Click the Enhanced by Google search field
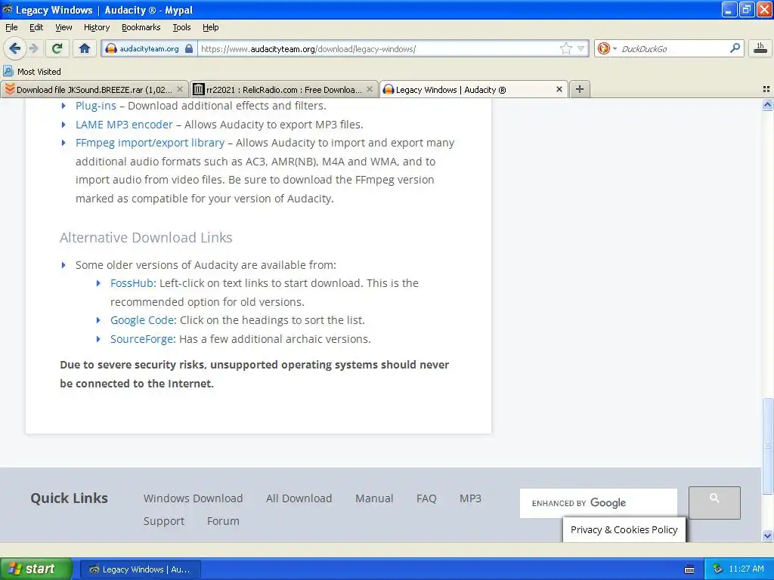Viewport: 774px width, 580px height. [599, 503]
